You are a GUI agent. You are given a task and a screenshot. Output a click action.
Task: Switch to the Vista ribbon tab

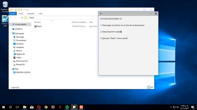pyautogui.click(x=40, y=13)
